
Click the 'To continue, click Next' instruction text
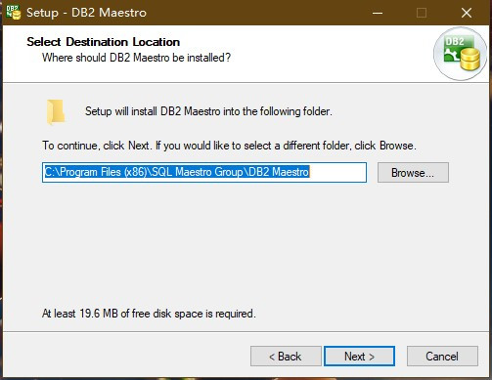click(x=229, y=146)
